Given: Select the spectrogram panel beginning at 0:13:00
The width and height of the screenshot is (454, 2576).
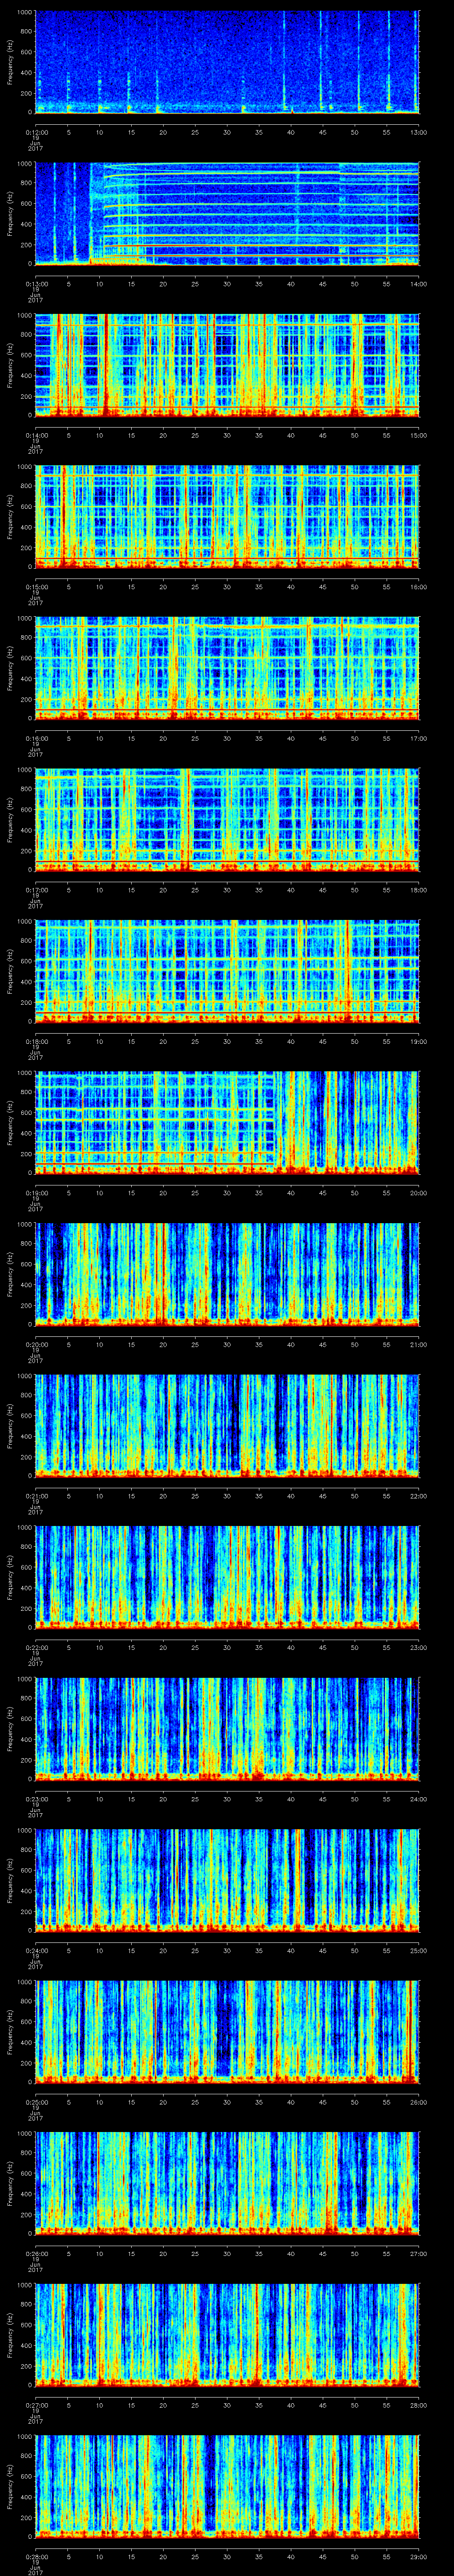Looking at the screenshot, I should click(227, 213).
